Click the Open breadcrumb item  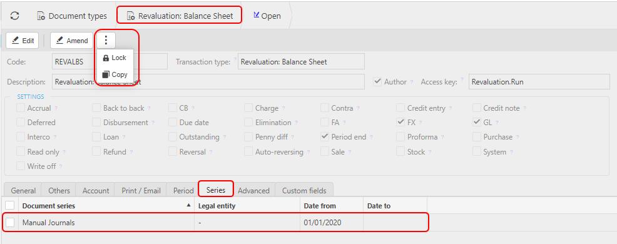pyautogui.click(x=267, y=16)
